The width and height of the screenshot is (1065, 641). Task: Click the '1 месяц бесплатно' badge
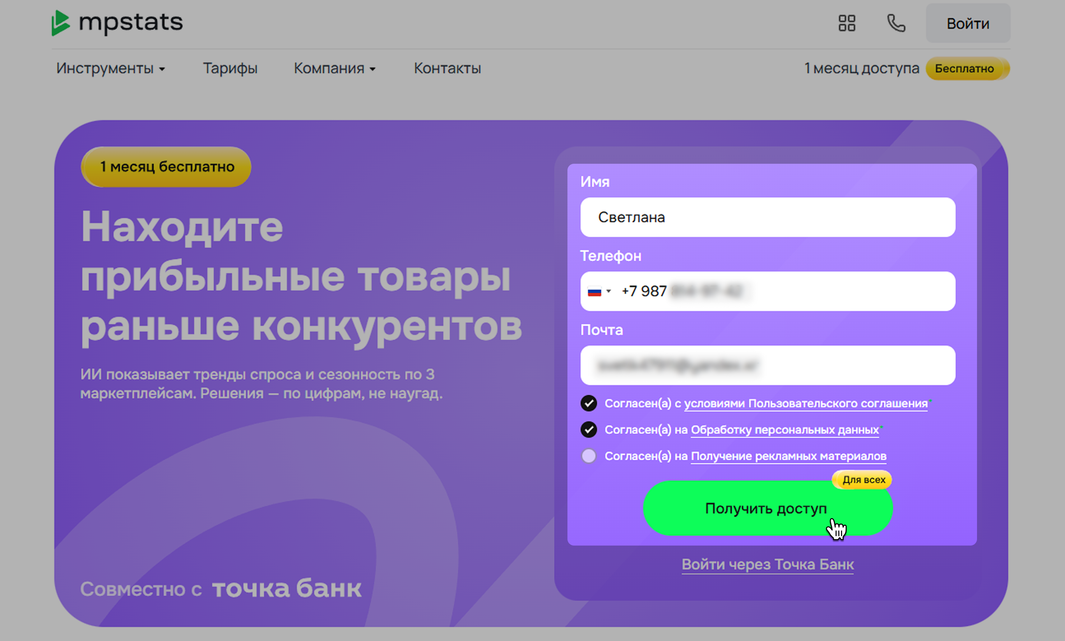166,167
